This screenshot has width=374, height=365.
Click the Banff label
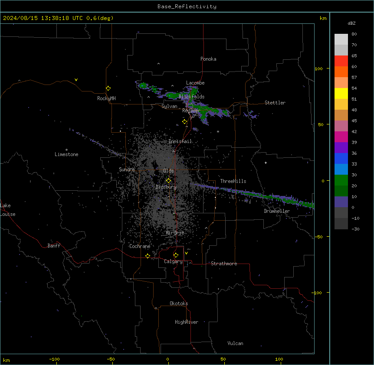pos(54,246)
